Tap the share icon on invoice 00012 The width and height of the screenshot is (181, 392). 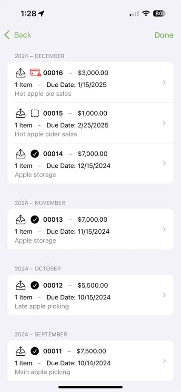pos(20,285)
